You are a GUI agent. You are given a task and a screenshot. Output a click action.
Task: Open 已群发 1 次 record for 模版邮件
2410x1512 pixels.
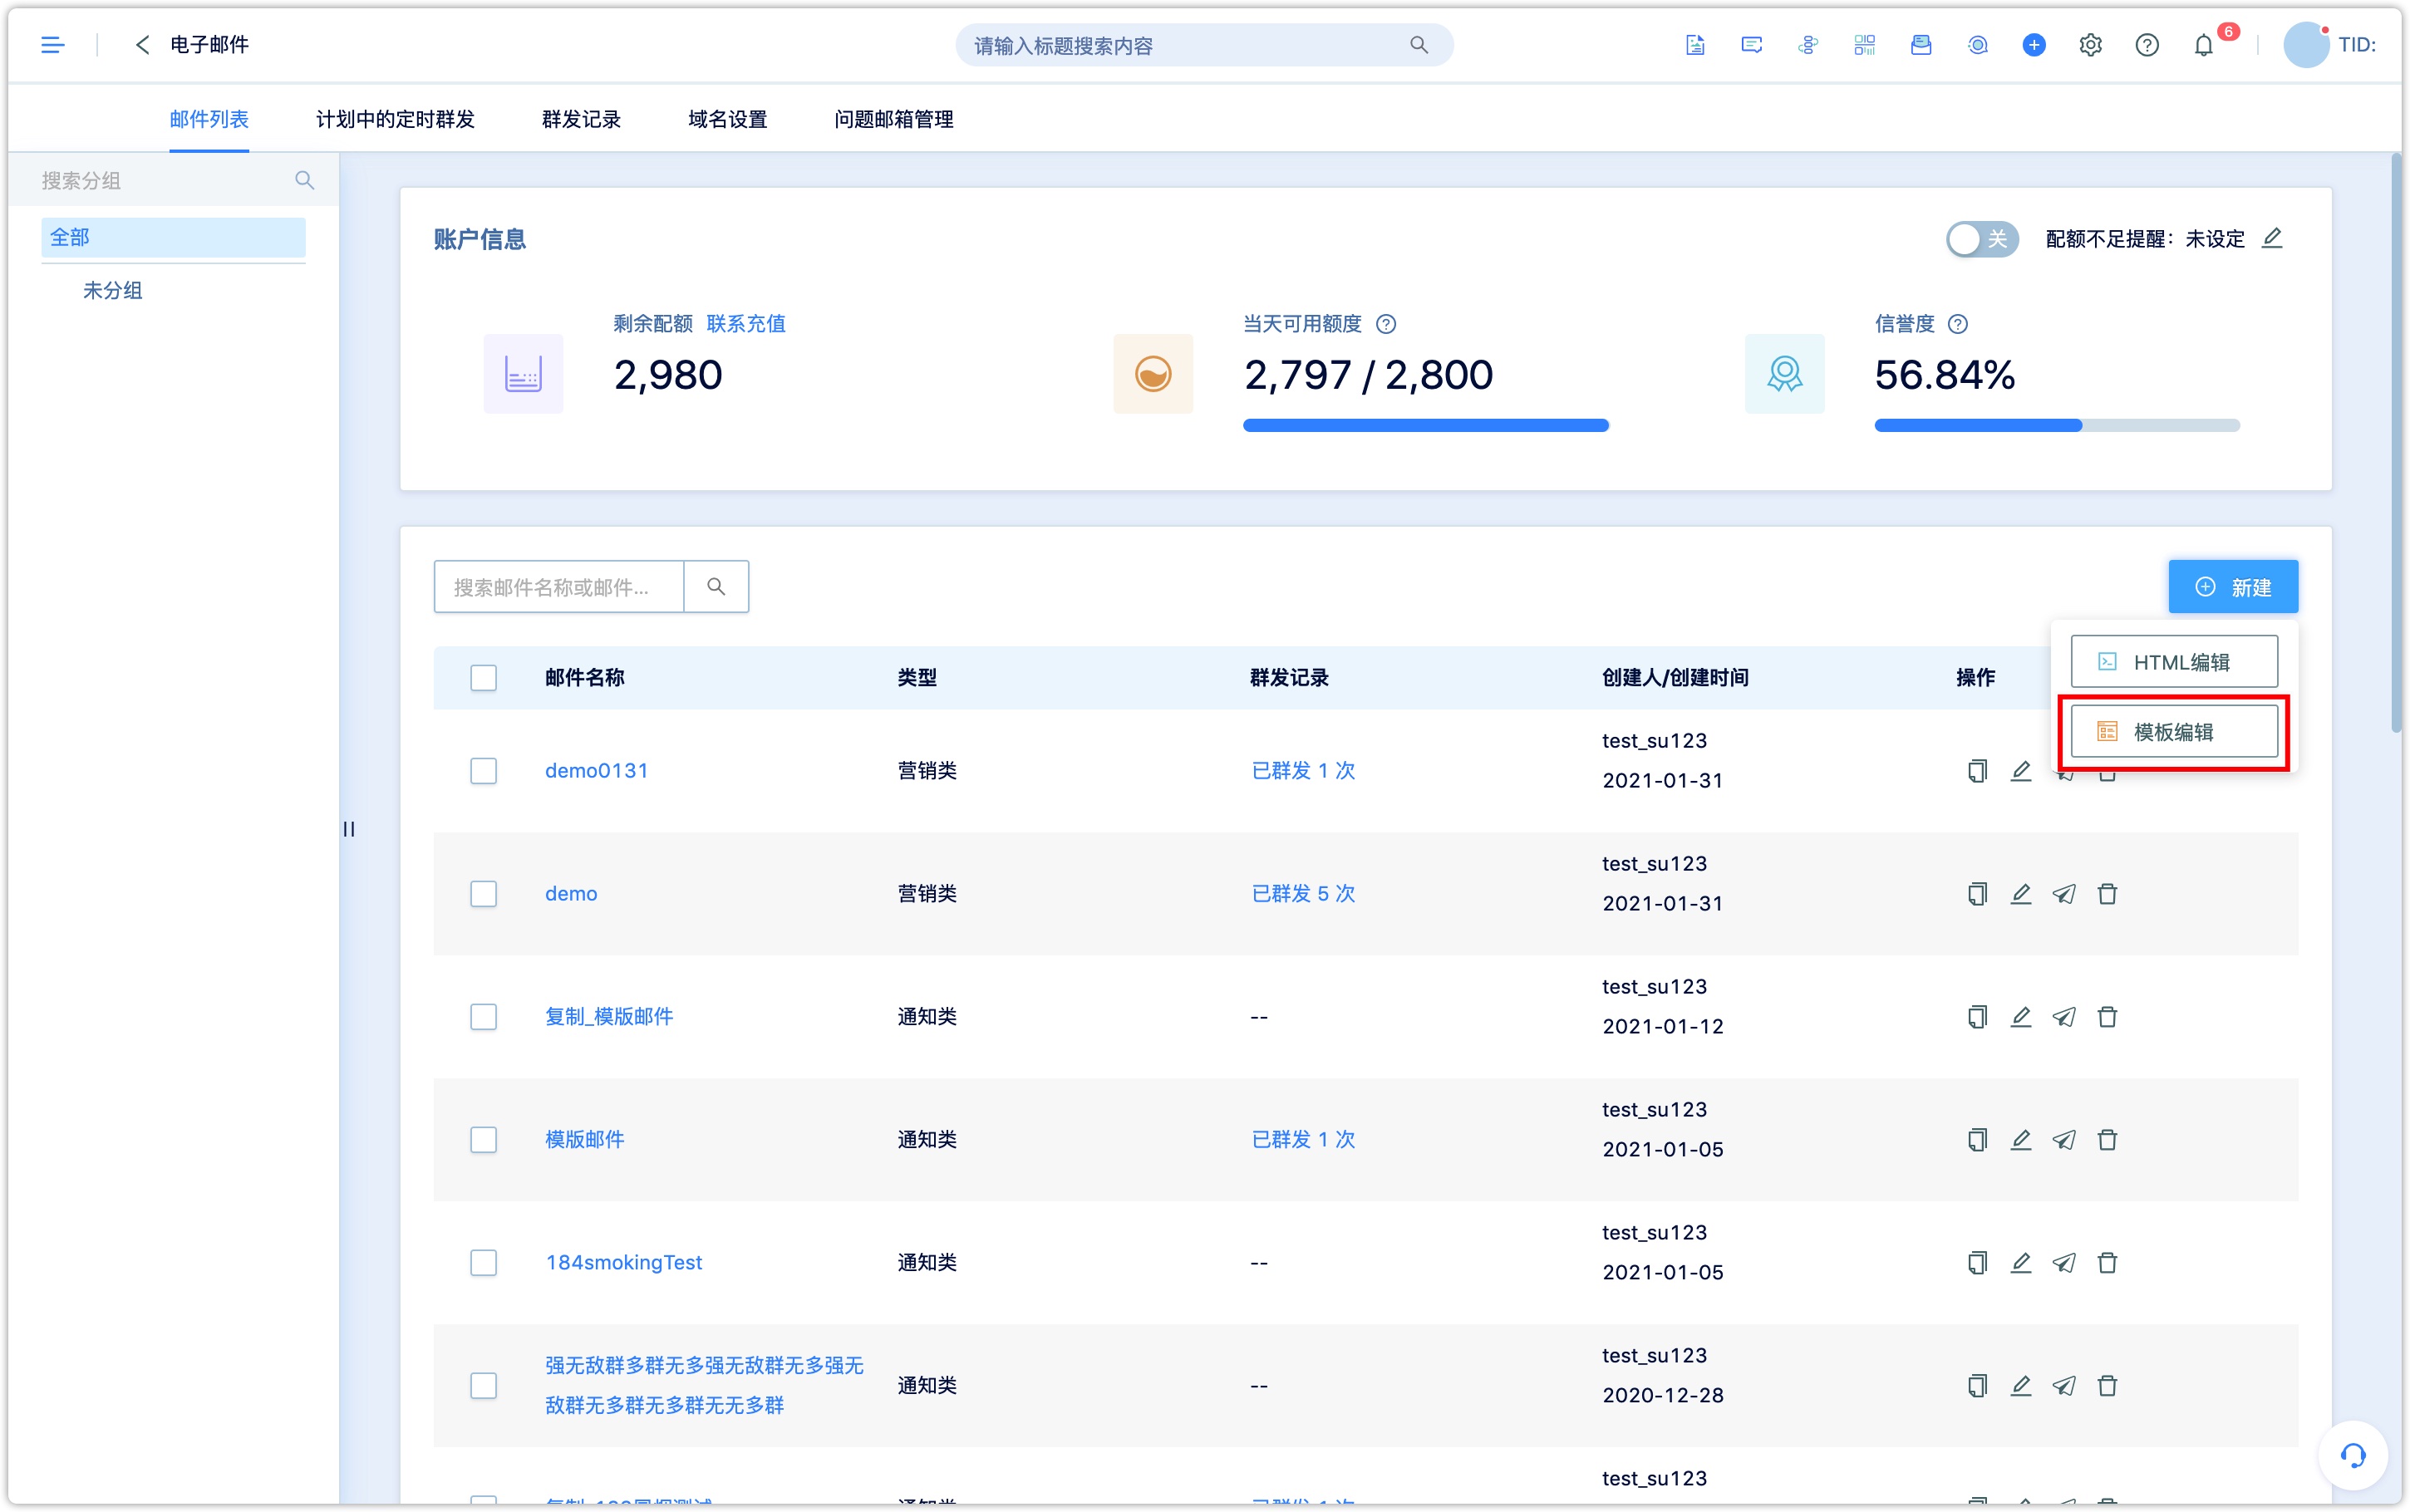[x=1303, y=1140]
